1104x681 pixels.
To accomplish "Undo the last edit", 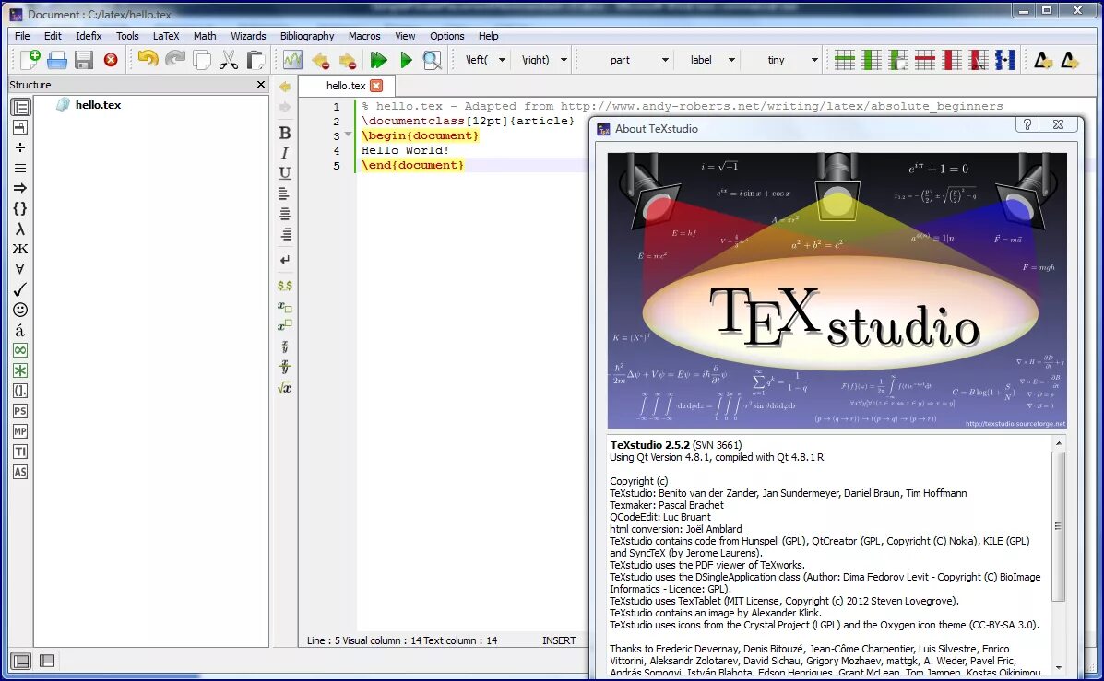I will 148,59.
